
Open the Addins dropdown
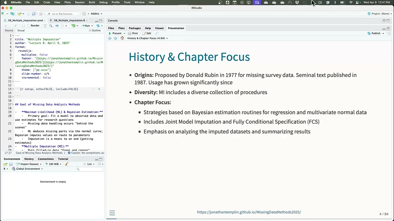96,14
